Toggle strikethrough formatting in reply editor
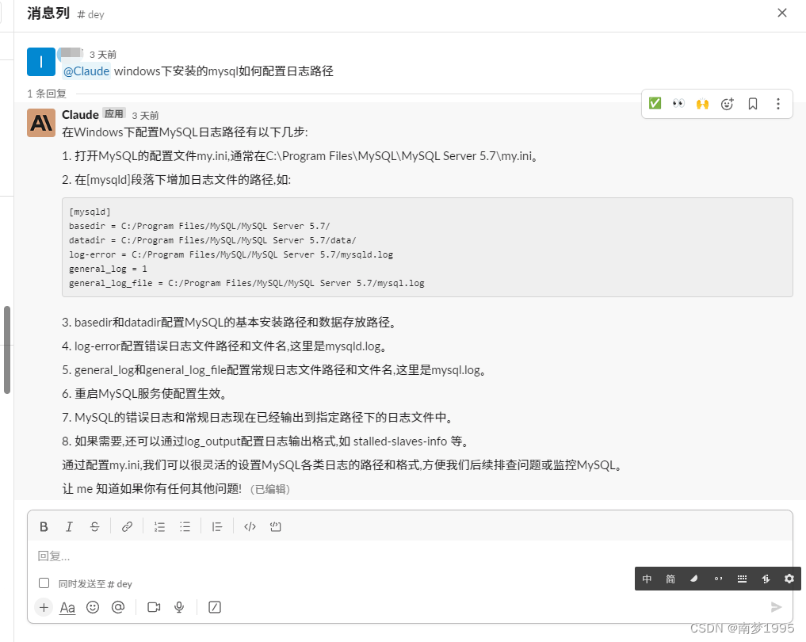Image resolution: width=806 pixels, height=642 pixels. point(94,526)
